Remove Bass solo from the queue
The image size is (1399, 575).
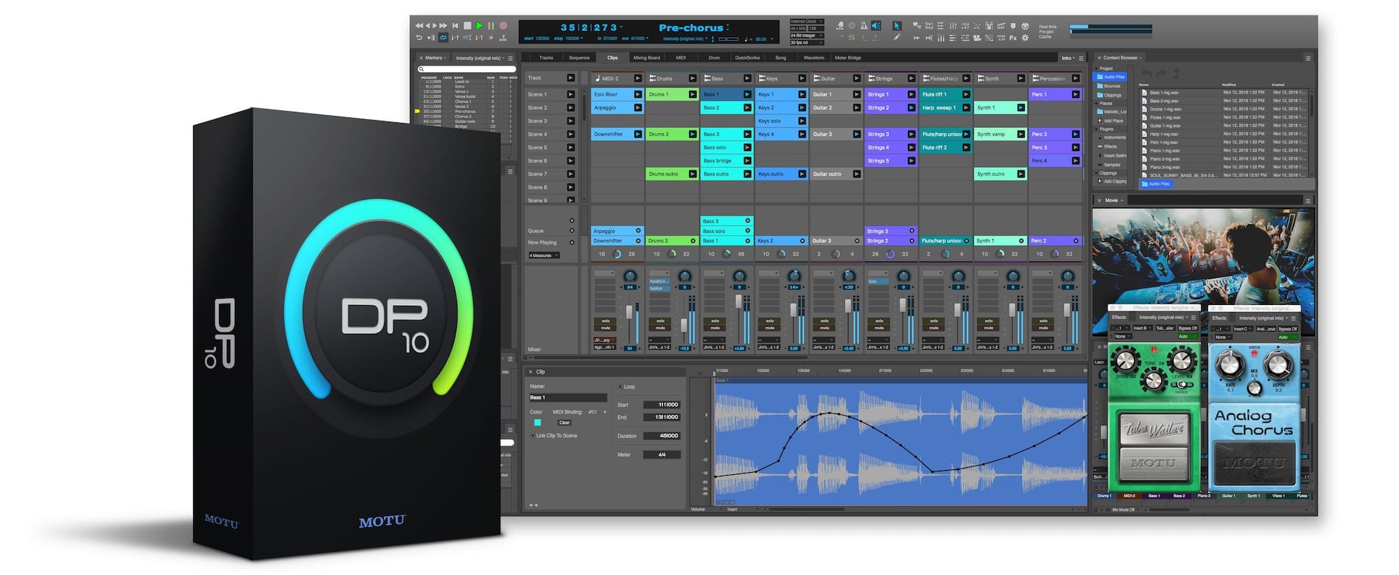tap(748, 231)
